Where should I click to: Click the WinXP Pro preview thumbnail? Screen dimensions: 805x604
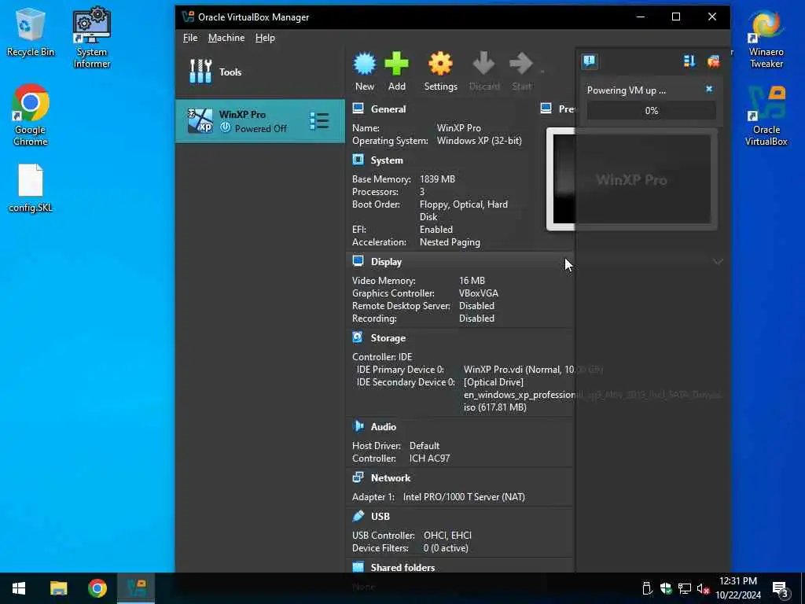pos(631,179)
